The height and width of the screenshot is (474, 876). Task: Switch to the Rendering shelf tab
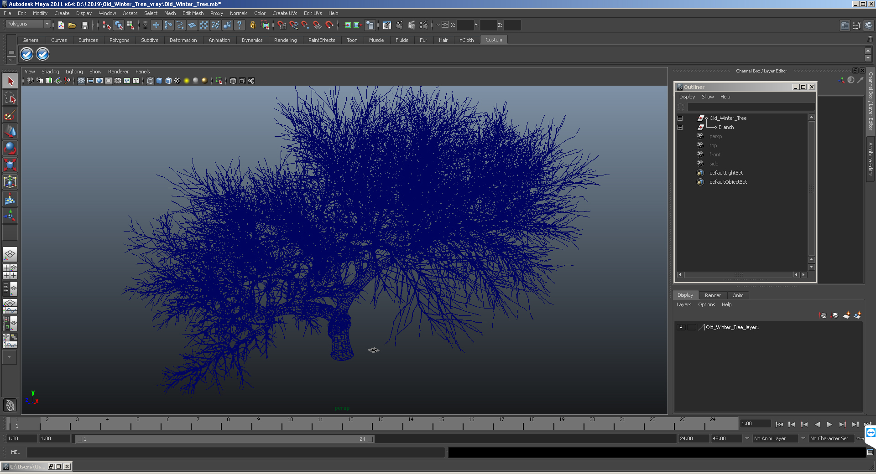[285, 40]
